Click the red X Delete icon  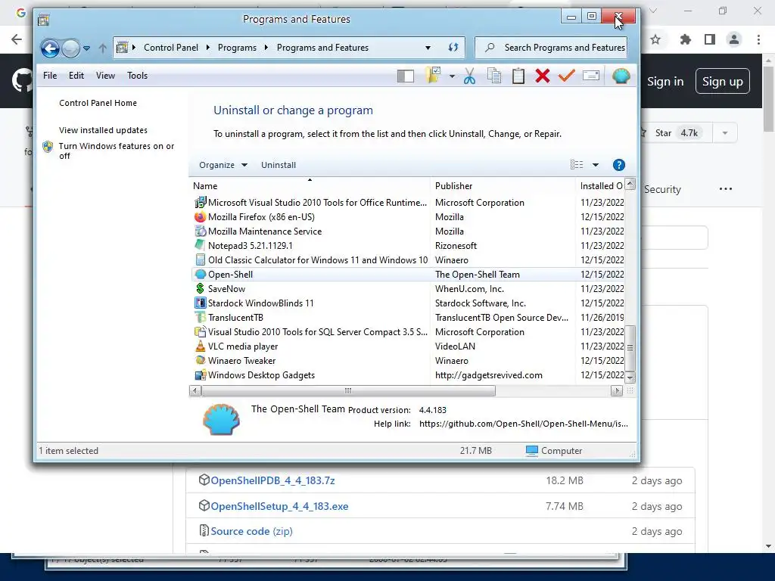tap(542, 76)
